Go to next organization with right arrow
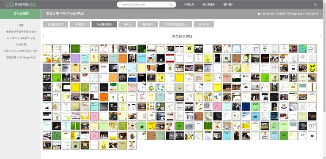This screenshot has width=326, height=159. click(x=320, y=36)
